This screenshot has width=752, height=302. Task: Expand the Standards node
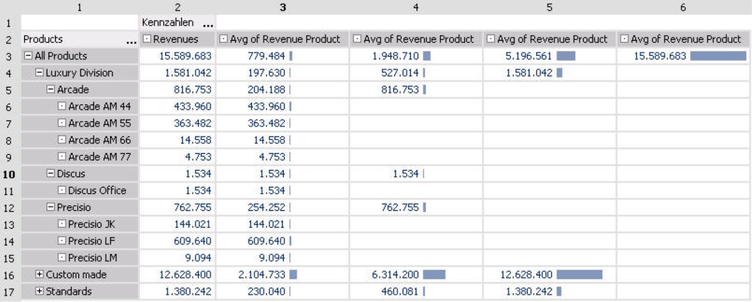[40, 291]
